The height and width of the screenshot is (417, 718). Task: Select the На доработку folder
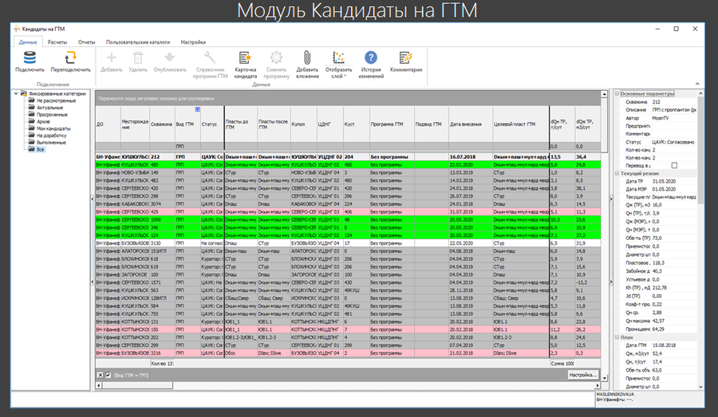point(51,136)
